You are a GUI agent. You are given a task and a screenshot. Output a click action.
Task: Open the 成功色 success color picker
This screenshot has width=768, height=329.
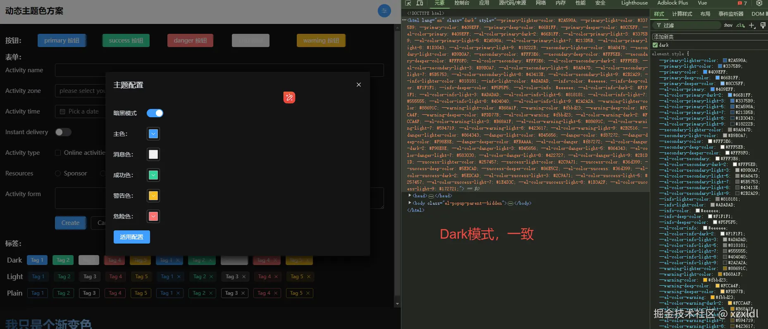point(153,175)
